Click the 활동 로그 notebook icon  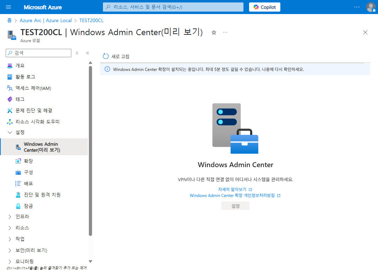[9, 77]
